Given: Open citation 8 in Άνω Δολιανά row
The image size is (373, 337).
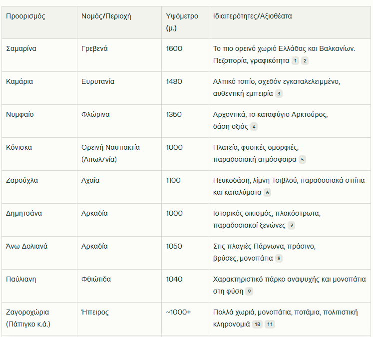Looking at the screenshot, I should pyautogui.click(x=279, y=259).
